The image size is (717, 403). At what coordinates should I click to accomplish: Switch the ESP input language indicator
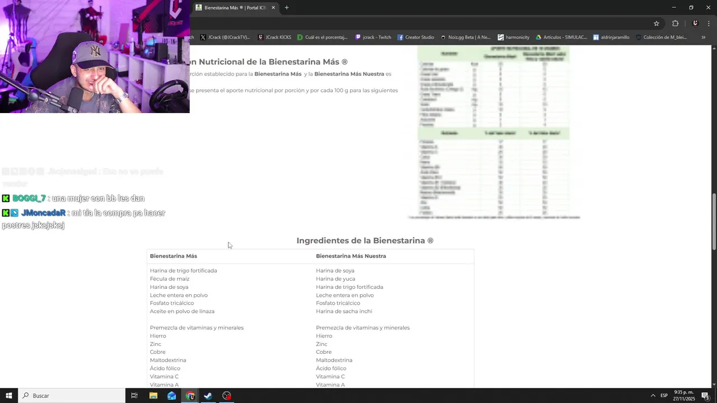[664, 396]
